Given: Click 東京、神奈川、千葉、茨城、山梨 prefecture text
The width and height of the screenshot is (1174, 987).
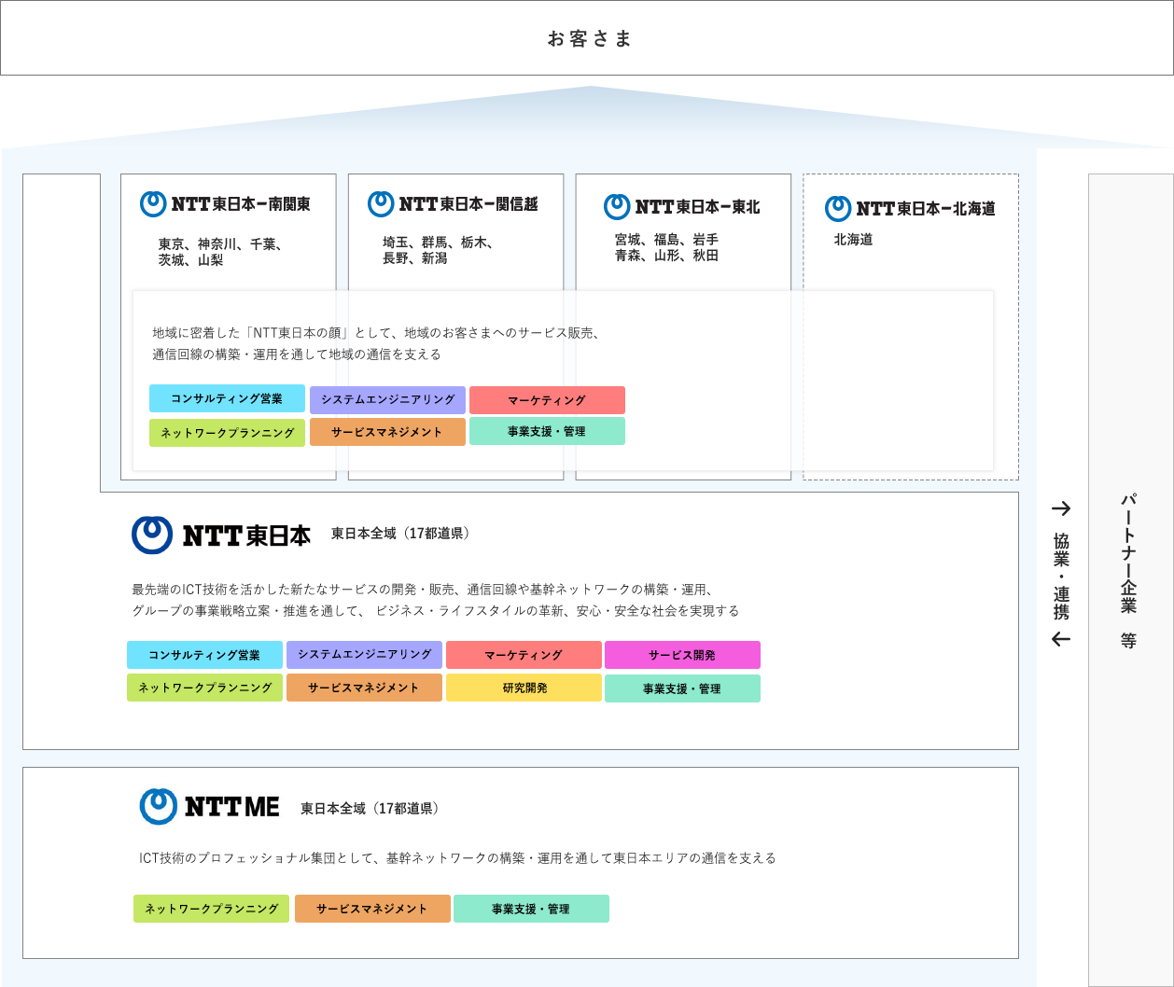Looking at the screenshot, I should (x=221, y=252).
